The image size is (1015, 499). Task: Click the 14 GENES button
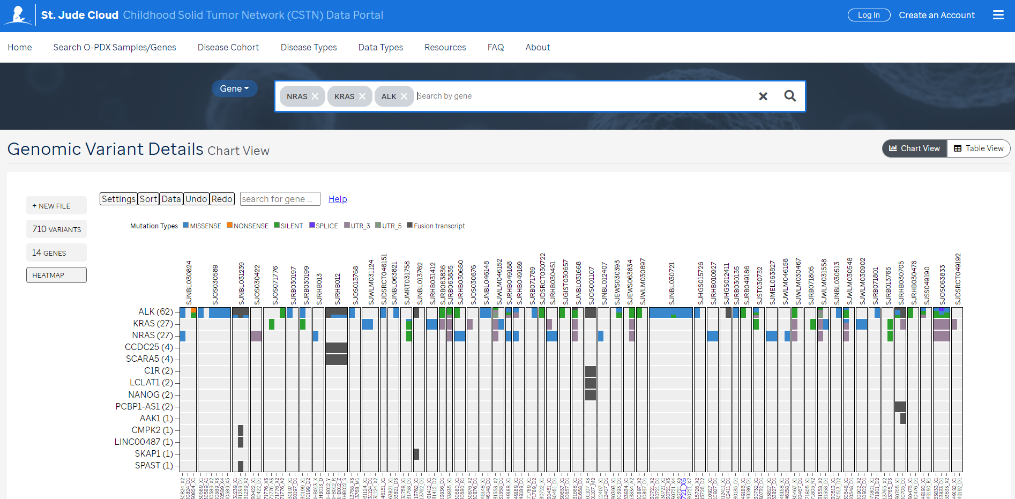[56, 252]
